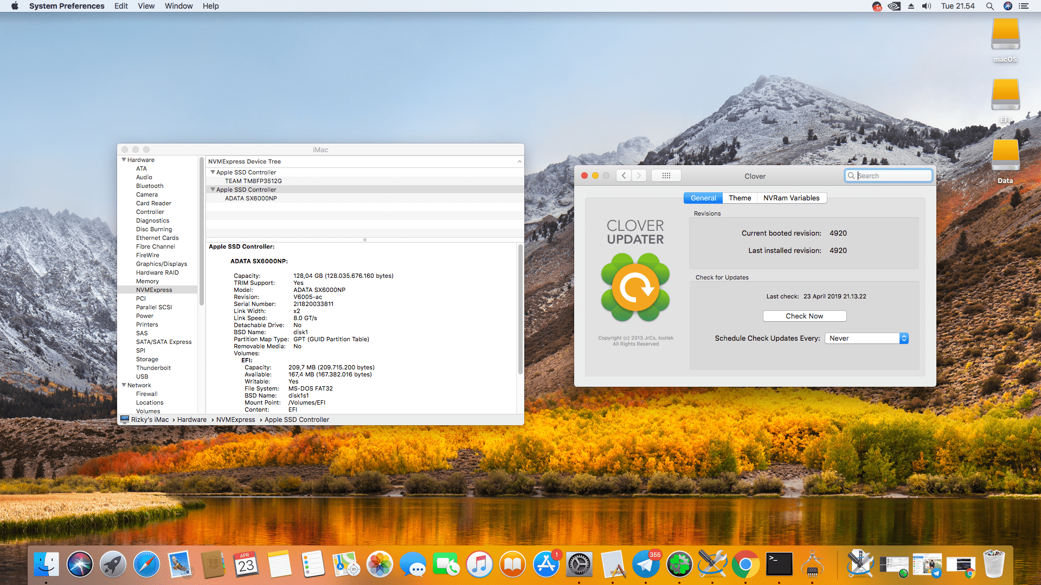This screenshot has height=585, width=1041.
Task: Switch to NVRam Variables tab
Action: pyautogui.click(x=791, y=198)
